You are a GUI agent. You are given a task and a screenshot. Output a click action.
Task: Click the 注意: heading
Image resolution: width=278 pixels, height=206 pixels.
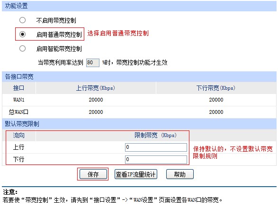point(10,192)
